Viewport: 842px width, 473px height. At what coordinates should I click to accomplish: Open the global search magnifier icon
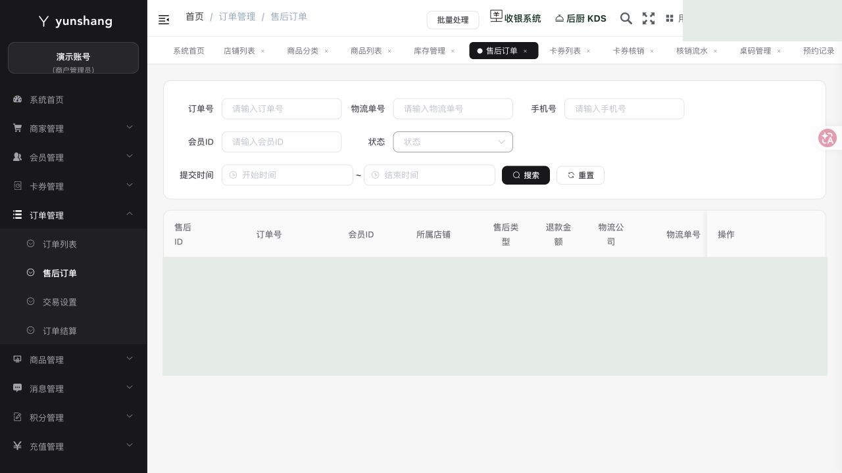click(626, 18)
